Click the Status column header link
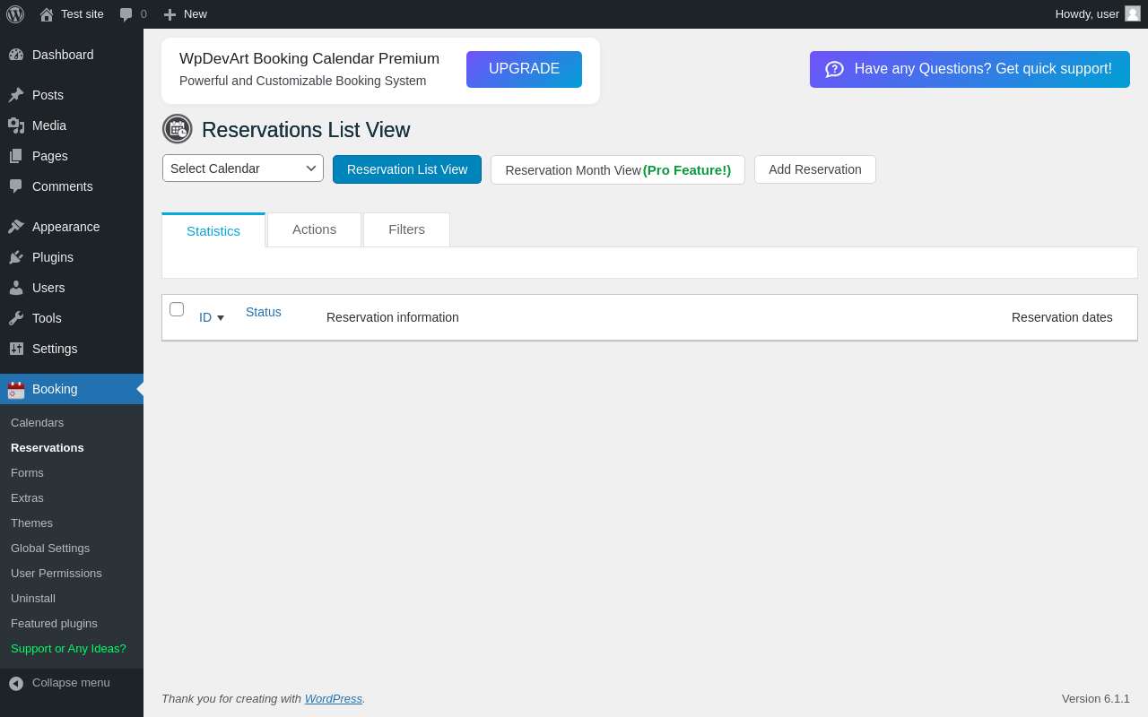Image resolution: width=1148 pixels, height=717 pixels. [264, 312]
